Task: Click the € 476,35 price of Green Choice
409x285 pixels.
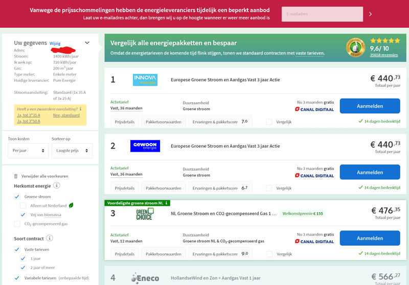Action: [385, 210]
